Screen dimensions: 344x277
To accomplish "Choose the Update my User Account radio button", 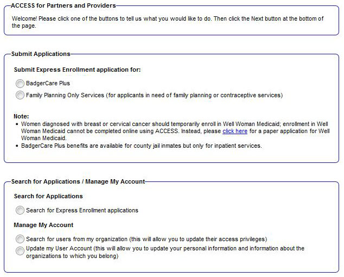I will click(20, 250).
